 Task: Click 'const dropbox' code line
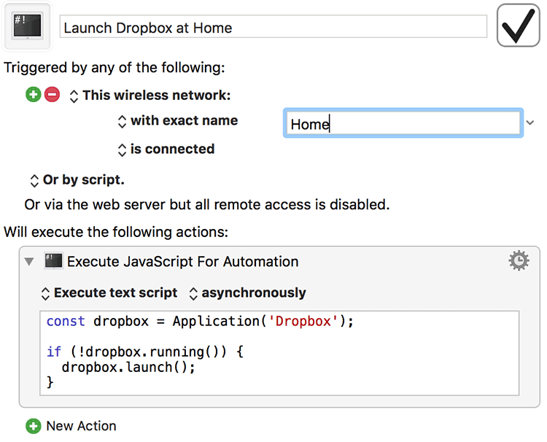tap(201, 322)
